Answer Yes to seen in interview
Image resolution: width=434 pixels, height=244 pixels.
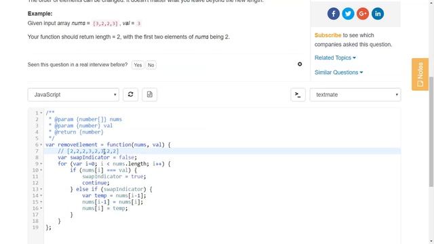[x=138, y=65]
